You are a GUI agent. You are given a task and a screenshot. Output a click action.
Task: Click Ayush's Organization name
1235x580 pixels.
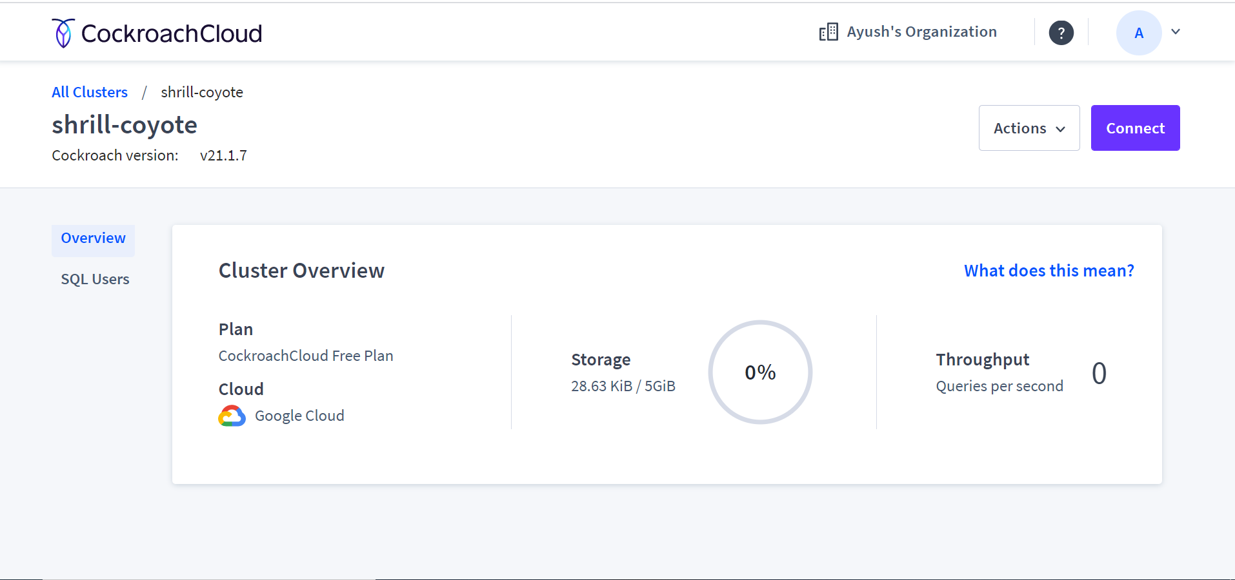(x=921, y=32)
